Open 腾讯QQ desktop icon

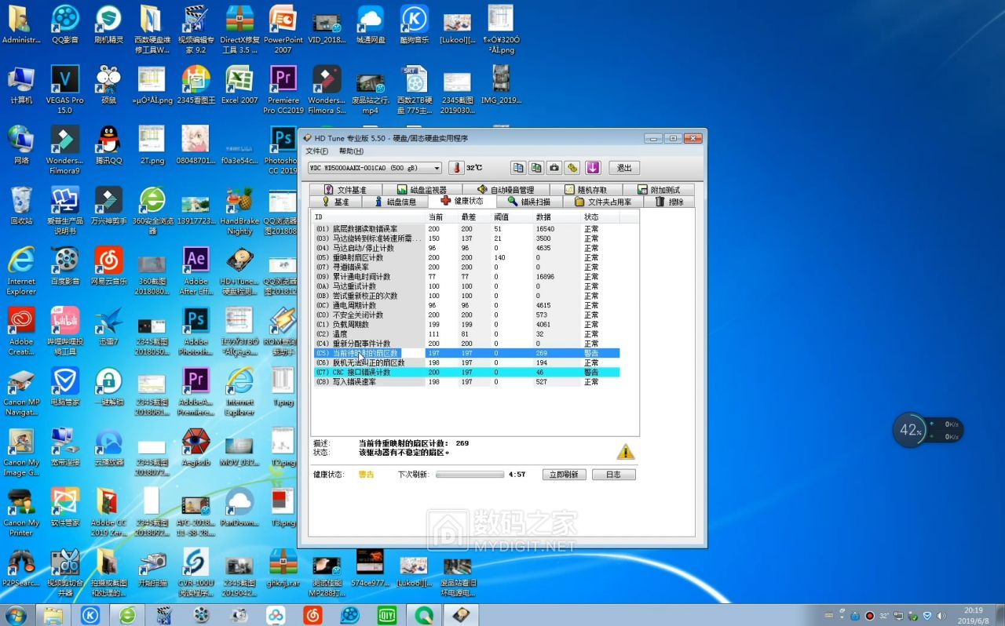pos(109,144)
